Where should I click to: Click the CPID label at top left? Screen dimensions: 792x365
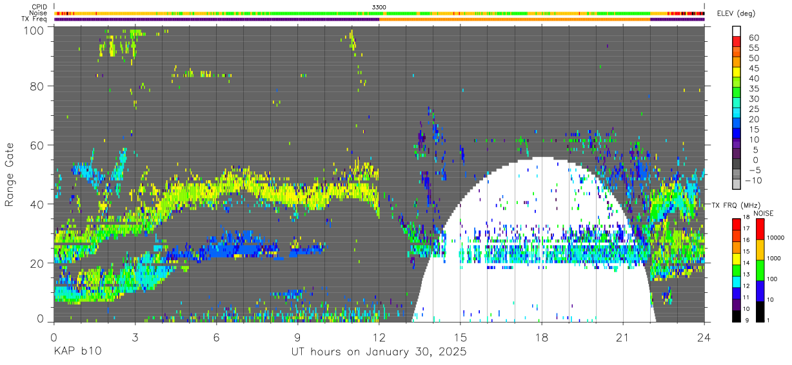pyautogui.click(x=39, y=7)
